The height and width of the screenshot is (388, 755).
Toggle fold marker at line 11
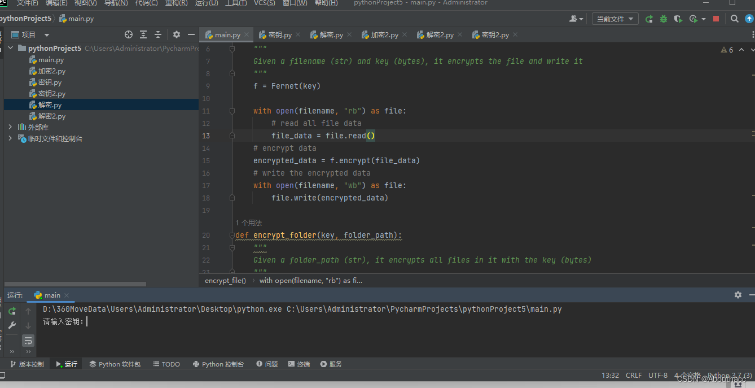(x=232, y=111)
